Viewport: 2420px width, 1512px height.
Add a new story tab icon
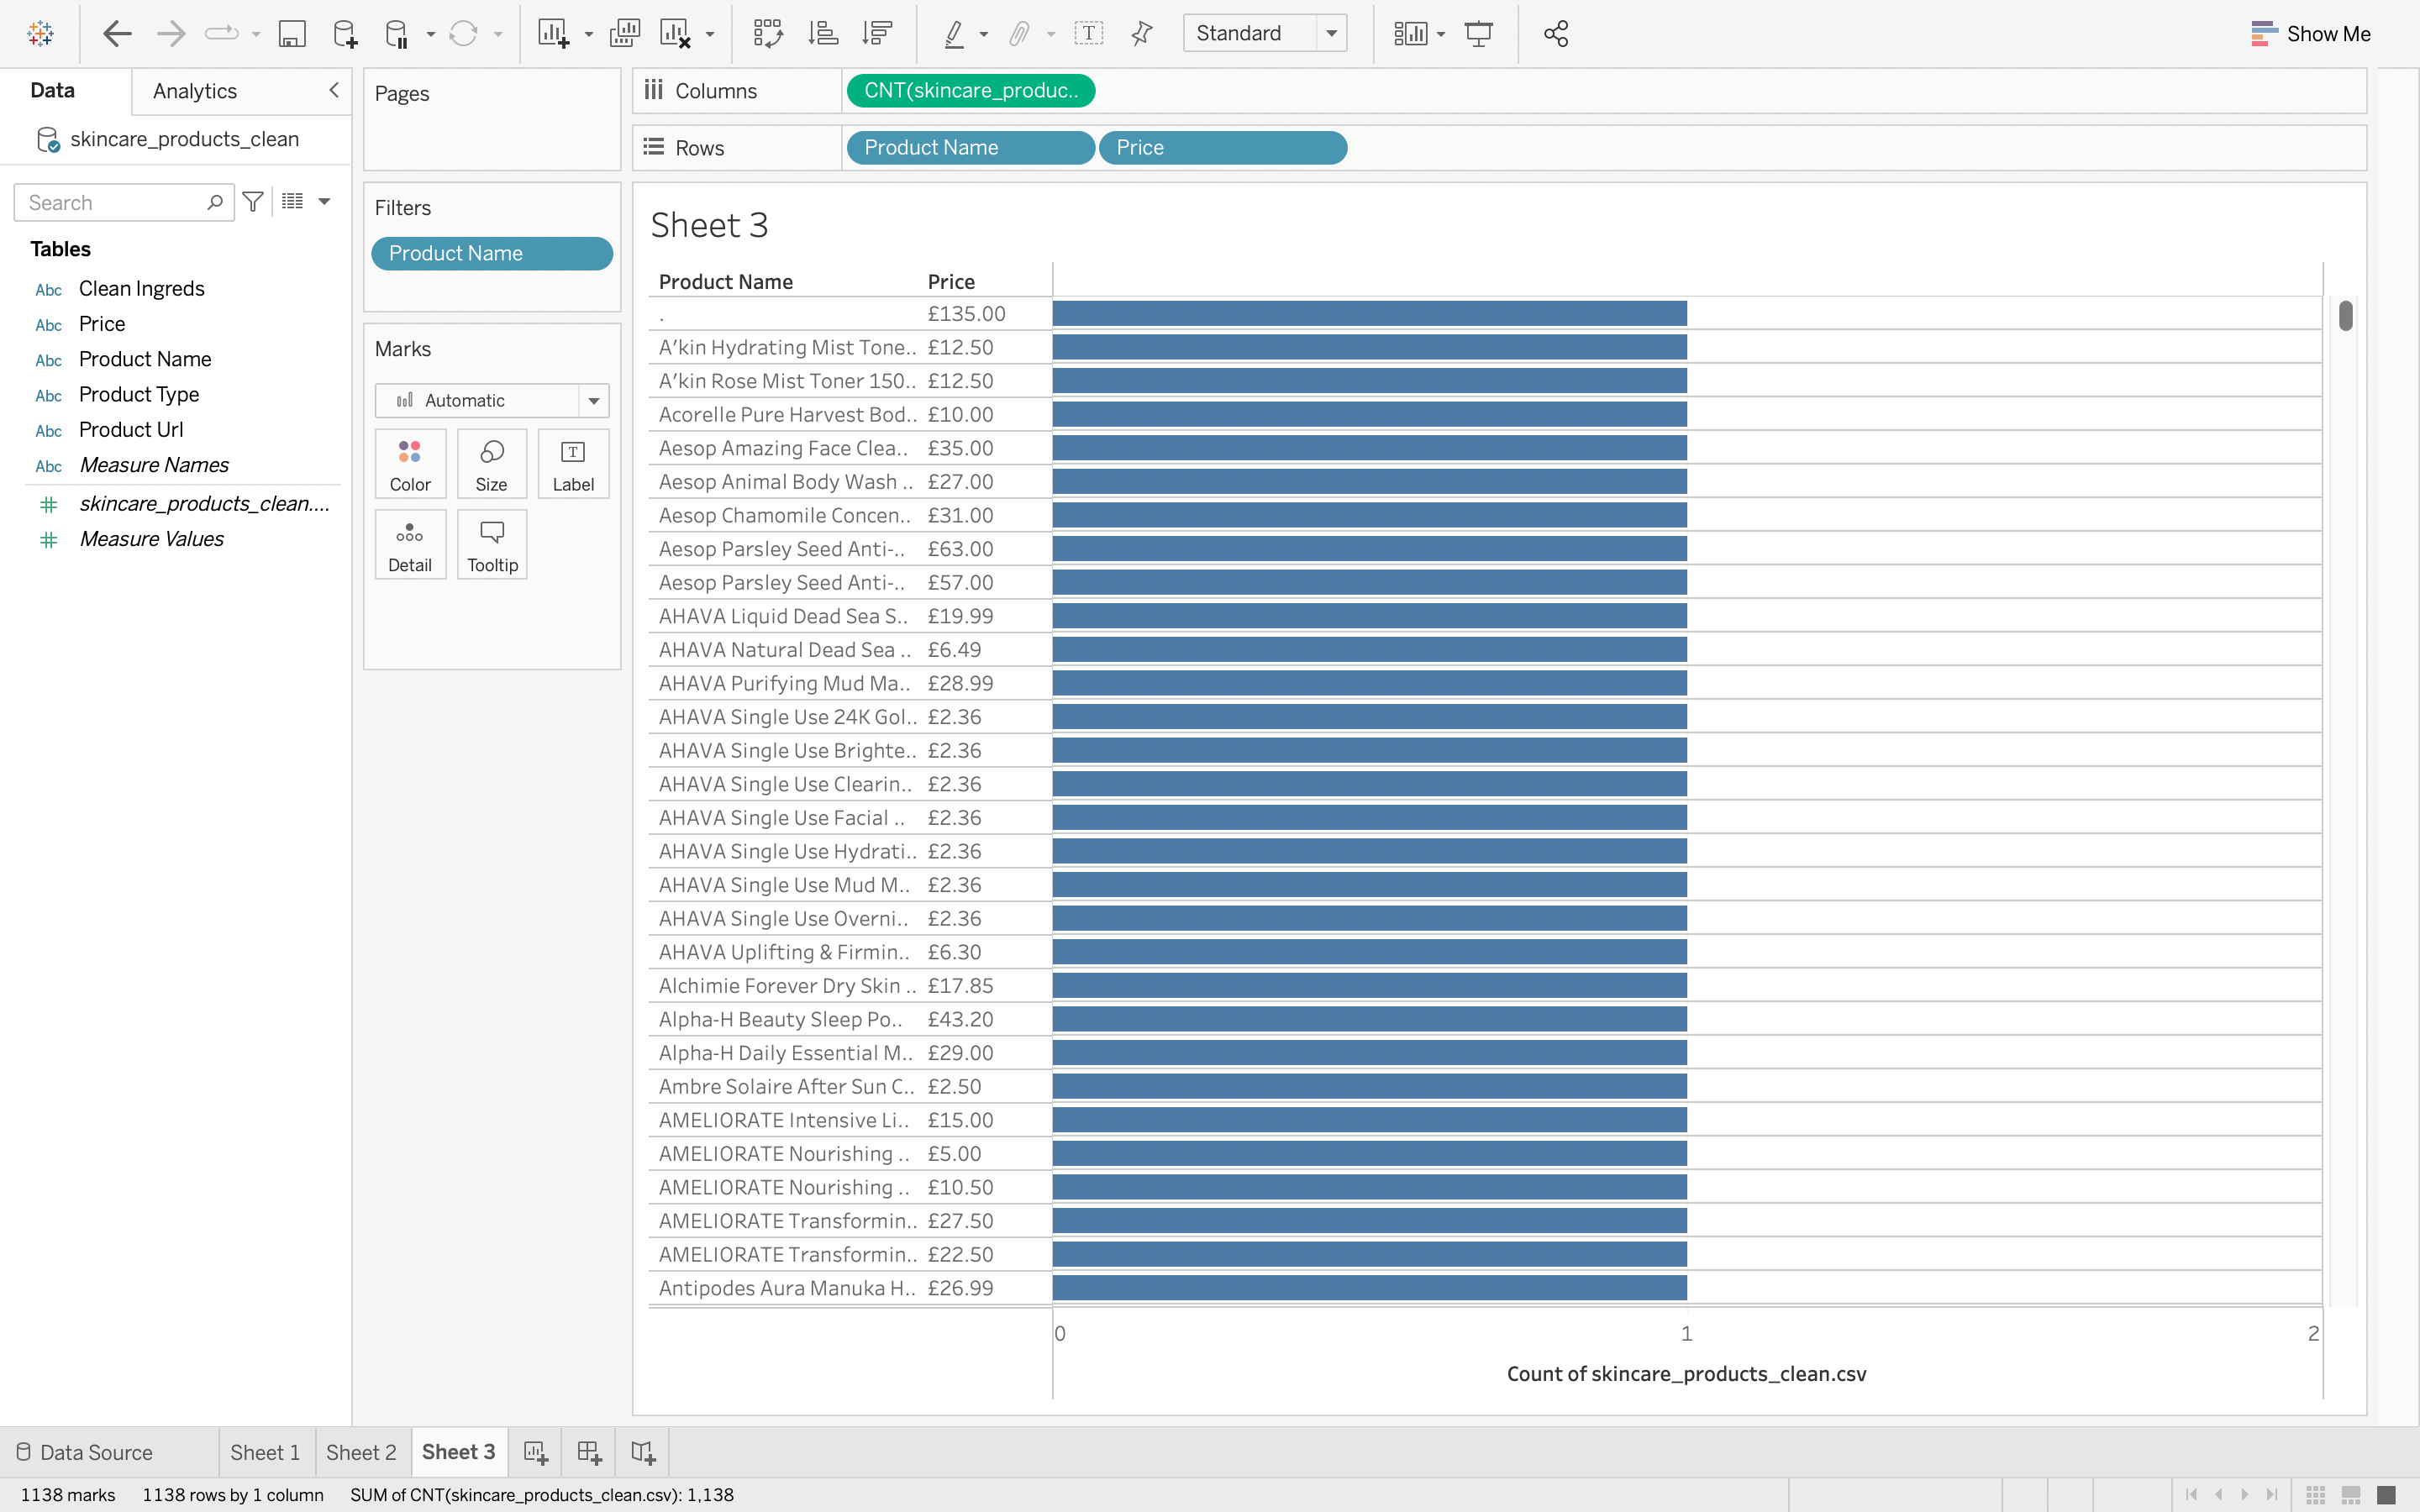click(x=642, y=1452)
